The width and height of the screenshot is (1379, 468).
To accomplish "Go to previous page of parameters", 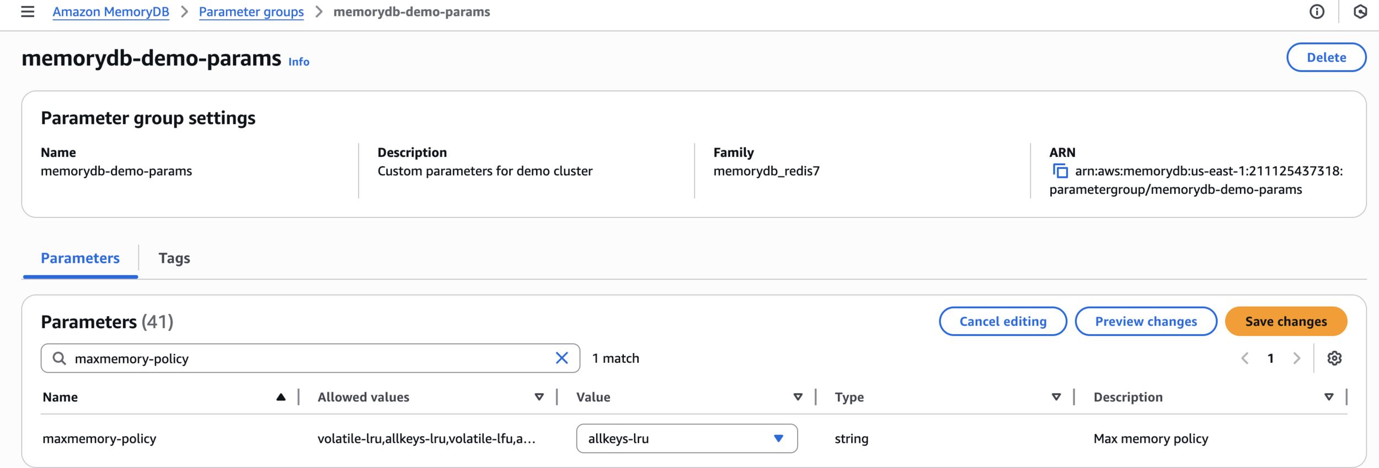I will [1245, 358].
